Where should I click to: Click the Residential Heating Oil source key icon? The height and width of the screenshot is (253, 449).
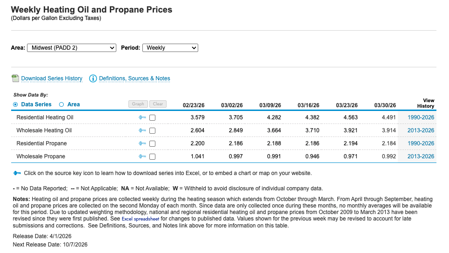point(142,117)
